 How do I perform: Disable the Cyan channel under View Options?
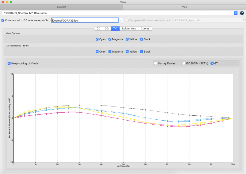(x=97, y=39)
